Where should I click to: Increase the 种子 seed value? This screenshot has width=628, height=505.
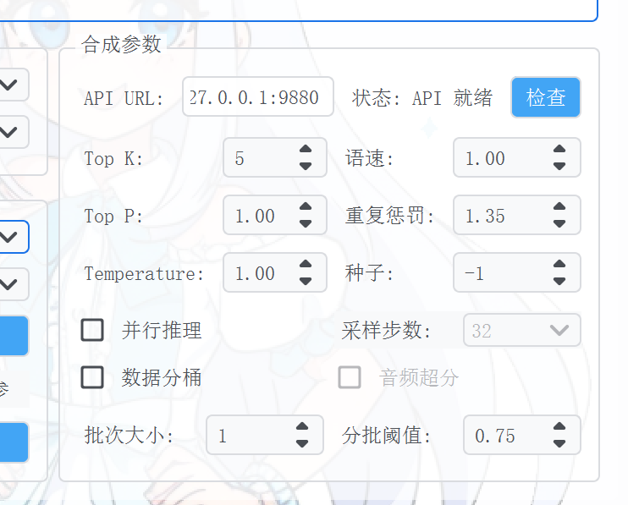[x=559, y=266]
